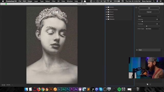Open the Filter menu
This screenshot has width=164, height=92.
(x=54, y=1)
